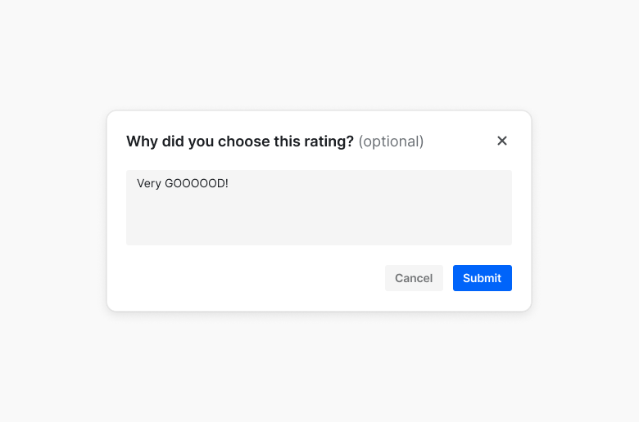The width and height of the screenshot is (639, 422).
Task: Cancel the rating feedback
Action: coord(414,278)
